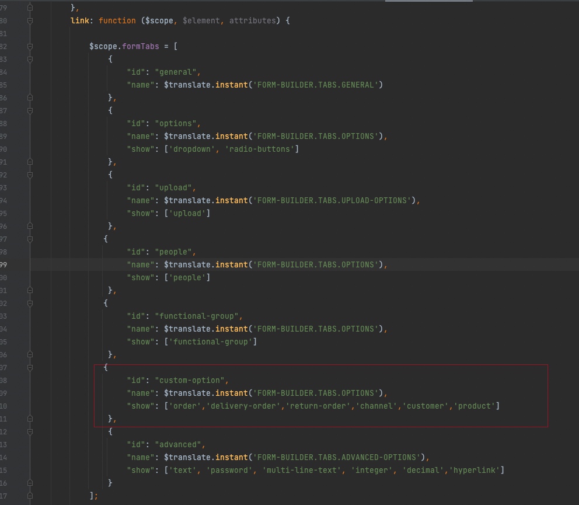Click the 'product' string

(474, 406)
